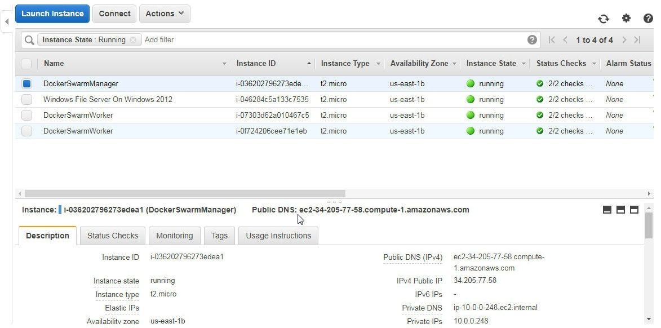This screenshot has width=661, height=328.
Task: Jump to the last page of results
Action: point(637,39)
